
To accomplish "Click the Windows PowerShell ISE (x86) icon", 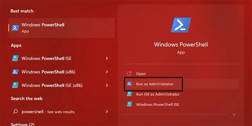I will (x=15, y=85).
